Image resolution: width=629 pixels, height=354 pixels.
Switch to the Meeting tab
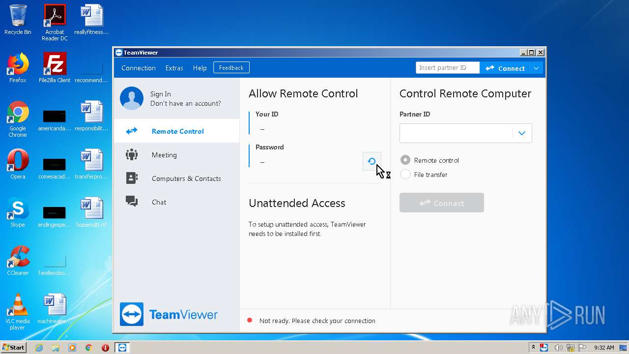click(x=177, y=155)
